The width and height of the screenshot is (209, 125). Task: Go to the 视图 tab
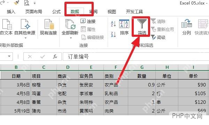[112, 12]
